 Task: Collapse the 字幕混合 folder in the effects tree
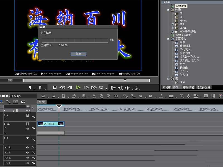click(168, 38)
